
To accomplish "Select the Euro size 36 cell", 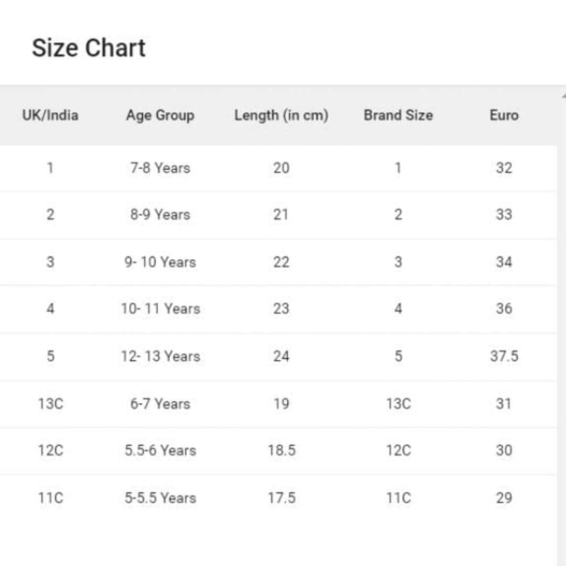I will pyautogui.click(x=504, y=309).
